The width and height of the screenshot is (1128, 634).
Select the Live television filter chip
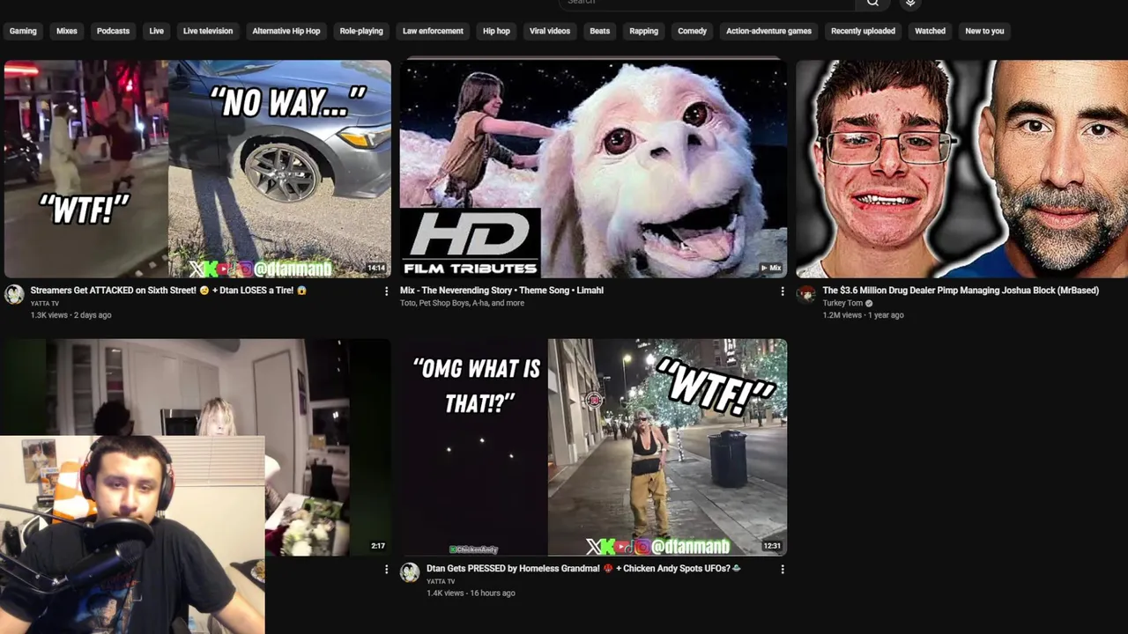[x=208, y=31]
